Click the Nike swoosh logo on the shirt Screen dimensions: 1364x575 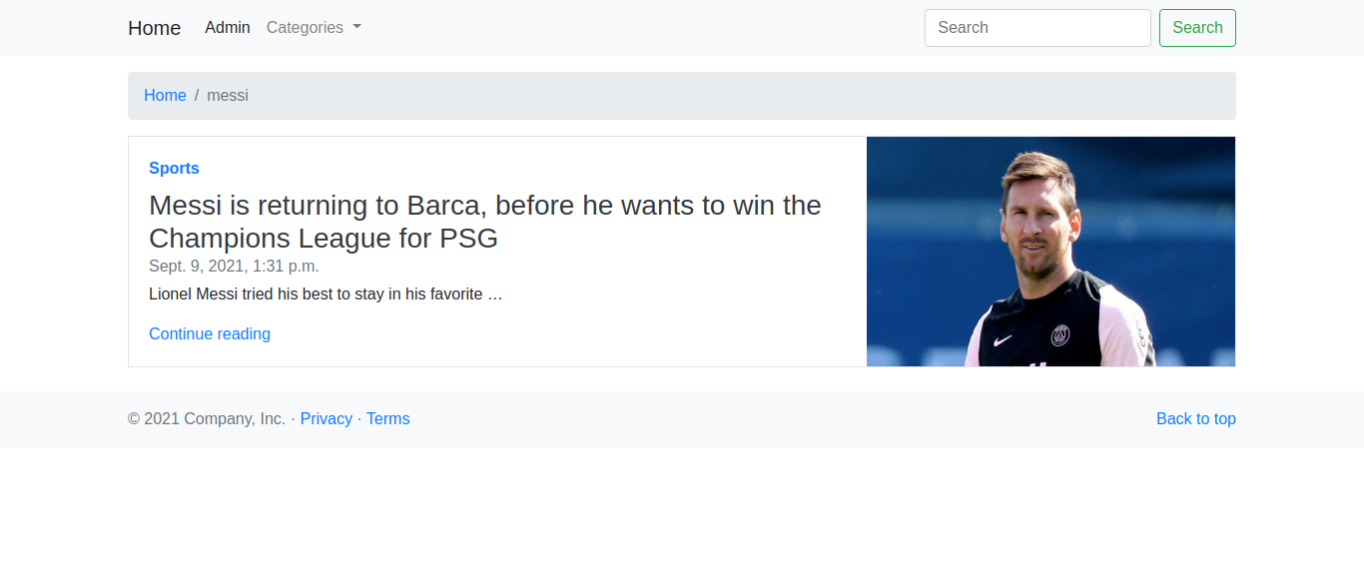pos(1003,339)
